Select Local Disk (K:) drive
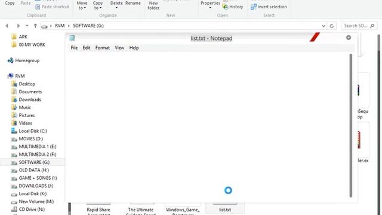 pos(32,193)
